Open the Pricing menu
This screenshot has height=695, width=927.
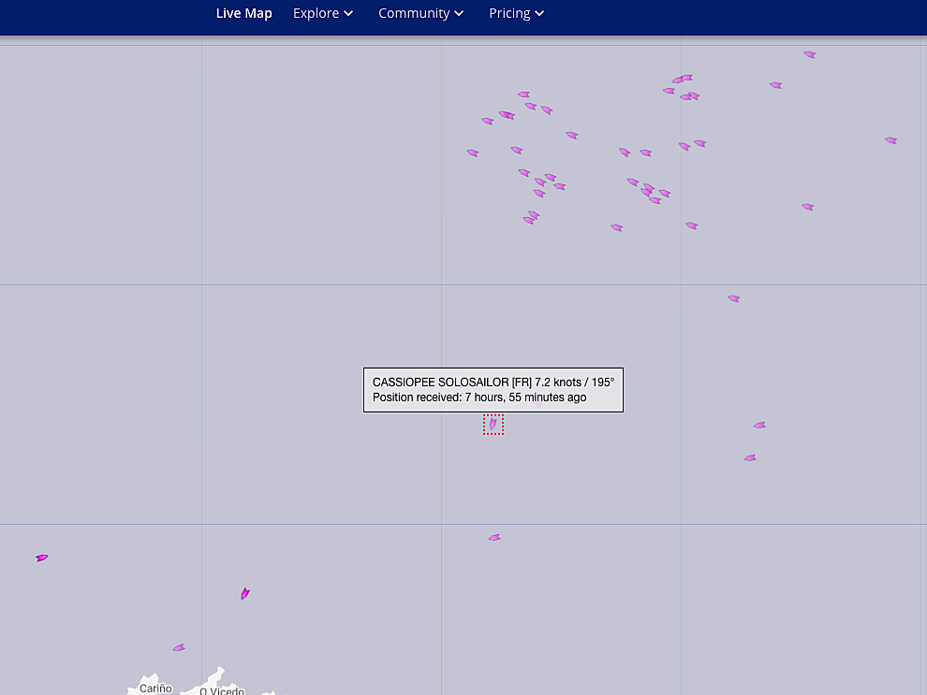(x=516, y=13)
